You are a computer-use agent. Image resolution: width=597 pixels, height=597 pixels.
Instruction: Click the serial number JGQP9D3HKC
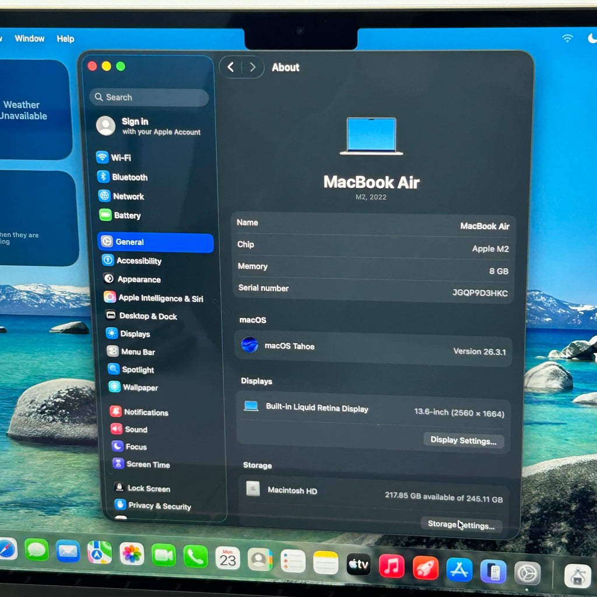coord(480,293)
